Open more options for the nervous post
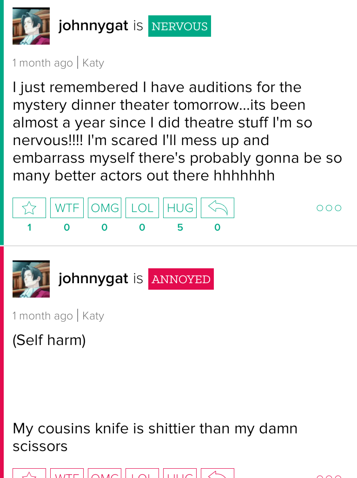357x478 pixels. [x=329, y=208]
